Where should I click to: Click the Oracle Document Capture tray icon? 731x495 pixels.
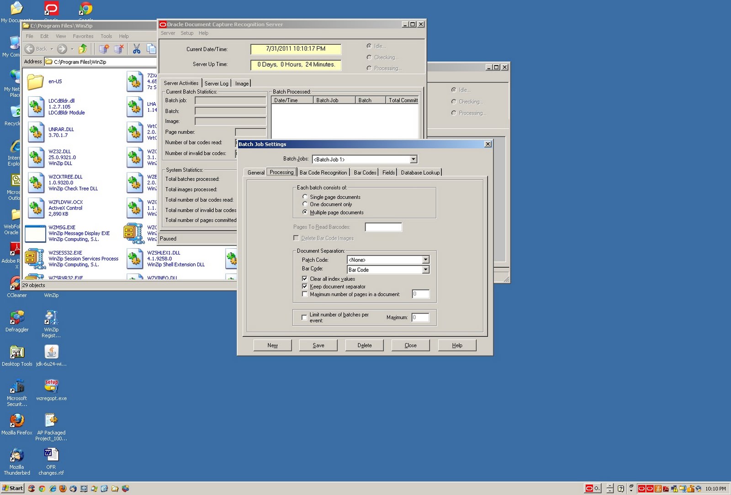coord(641,488)
